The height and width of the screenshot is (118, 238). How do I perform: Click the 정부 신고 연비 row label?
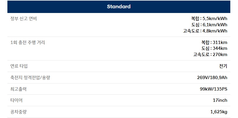pyautogui.click(x=23, y=19)
